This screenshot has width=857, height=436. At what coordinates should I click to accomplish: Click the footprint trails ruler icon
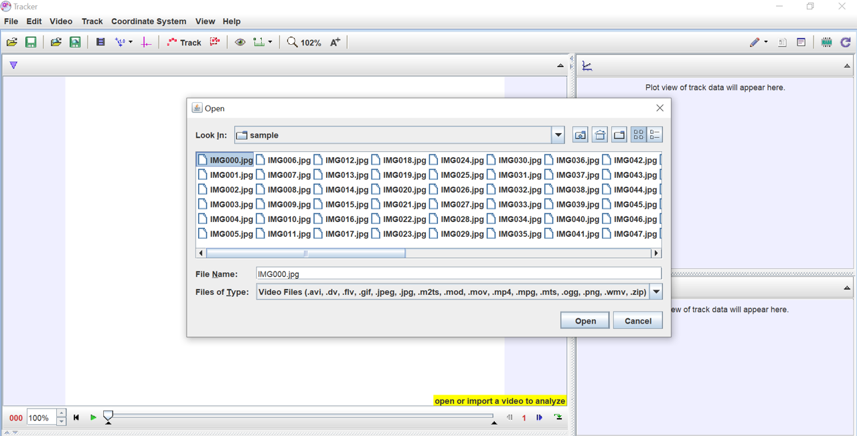click(259, 42)
